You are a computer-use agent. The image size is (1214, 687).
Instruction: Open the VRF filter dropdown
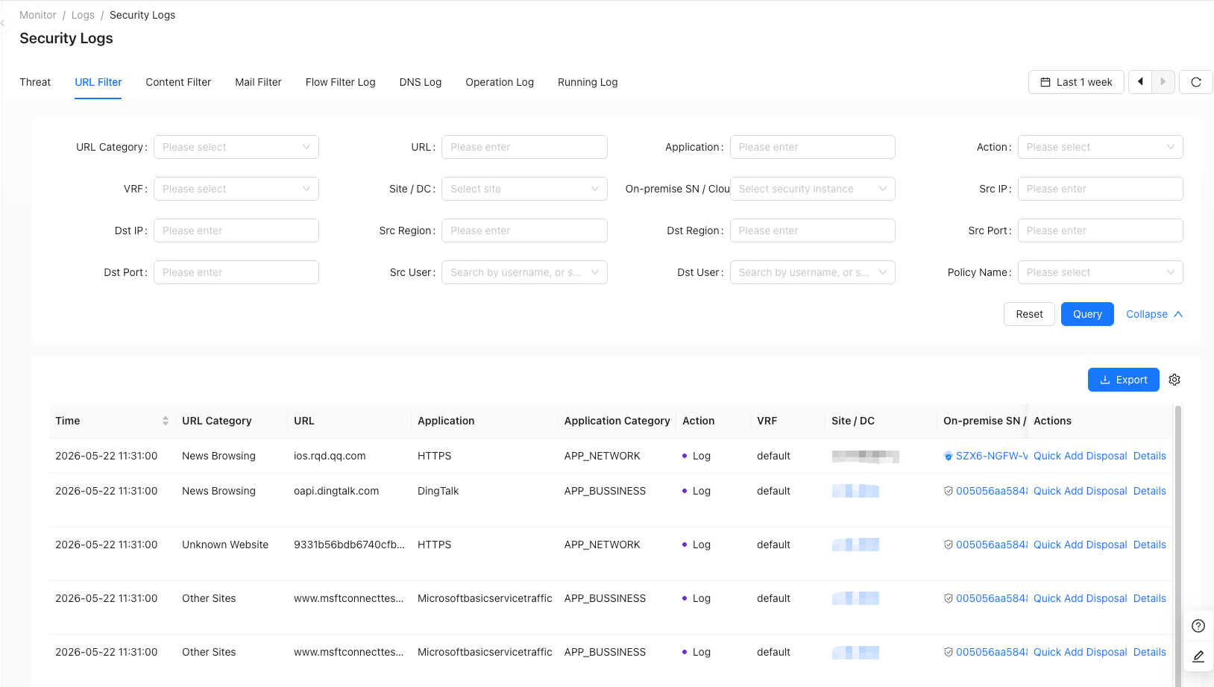point(236,189)
